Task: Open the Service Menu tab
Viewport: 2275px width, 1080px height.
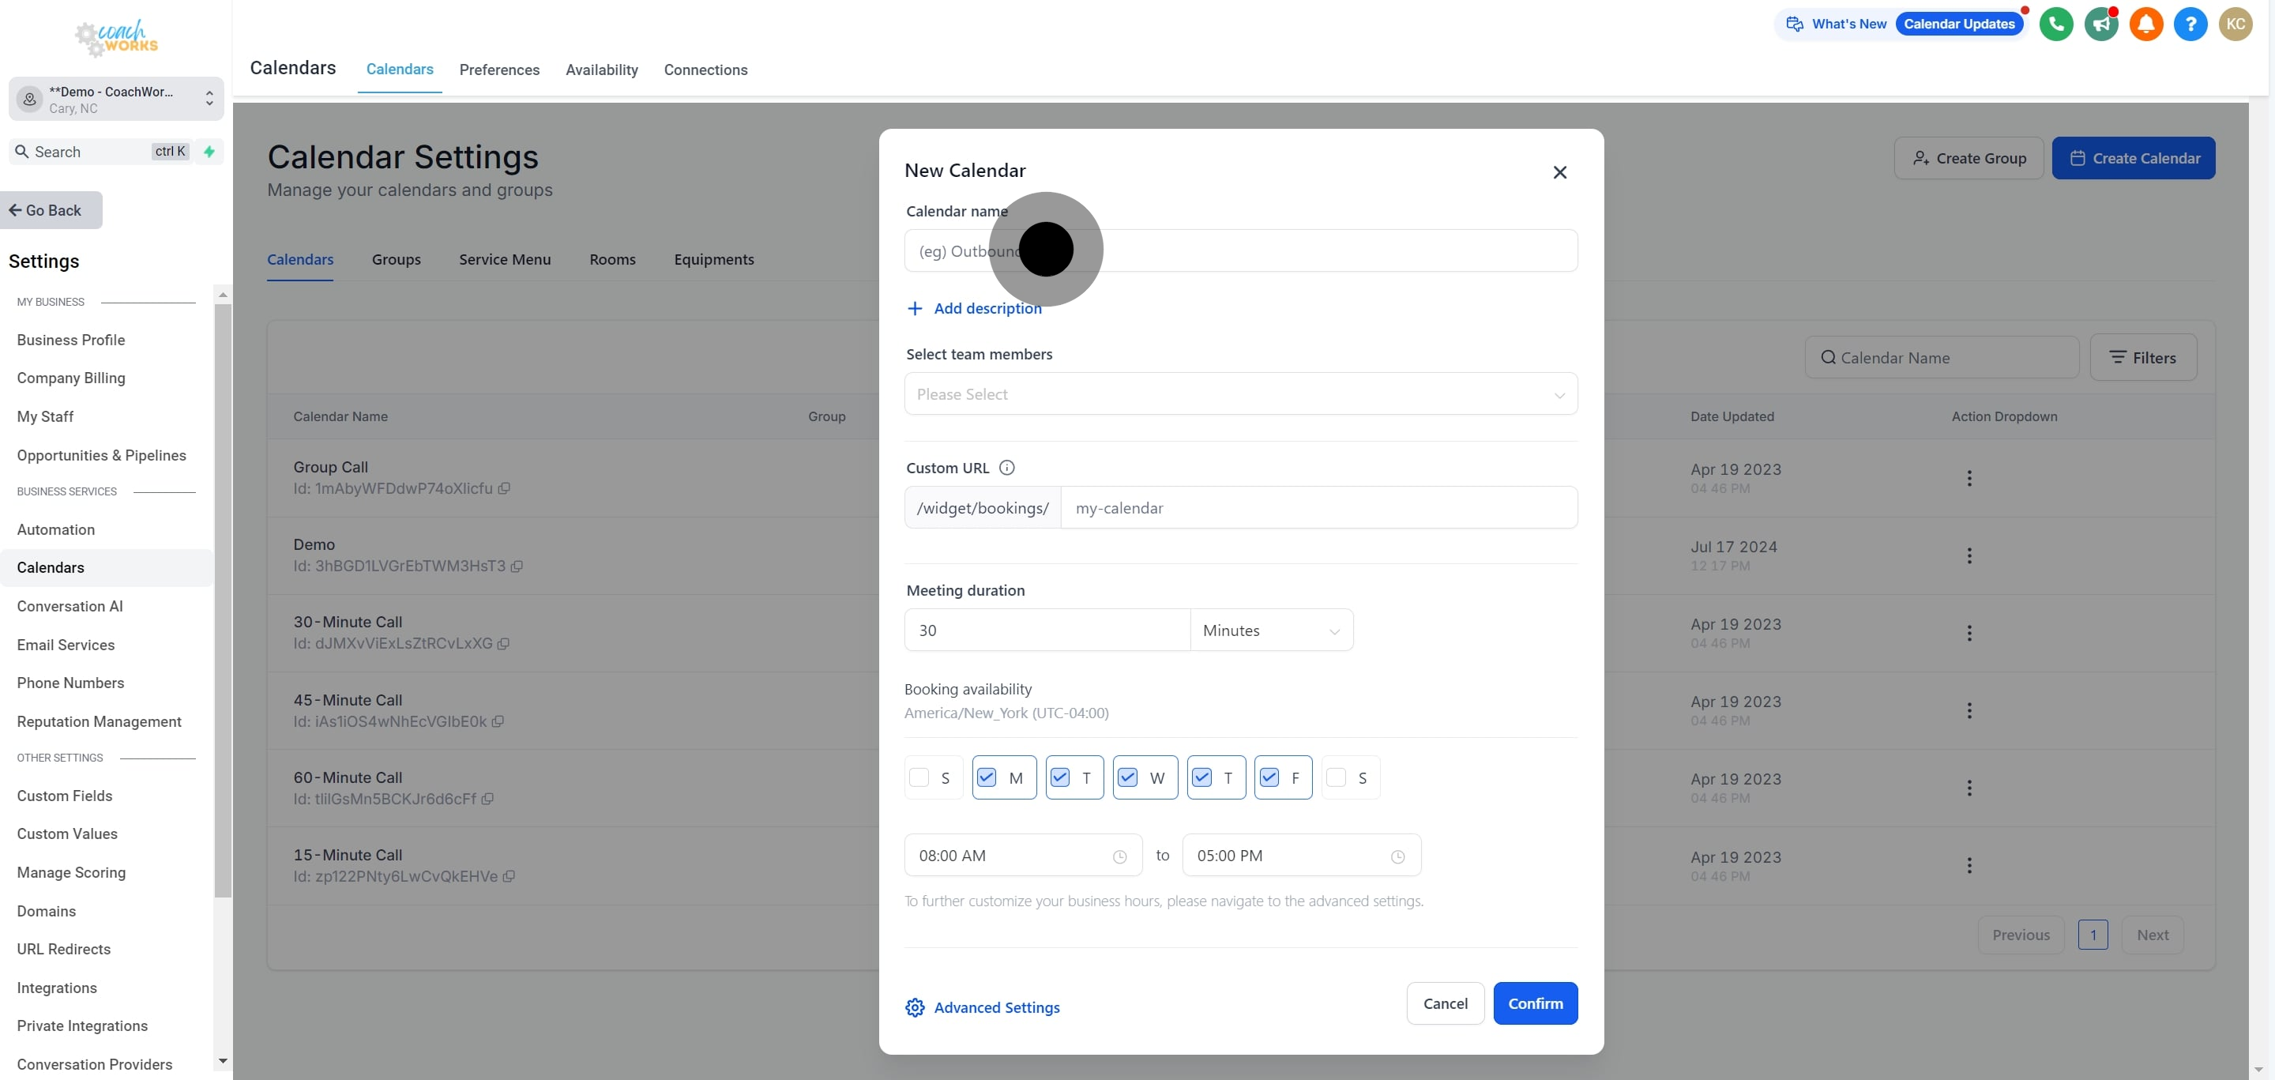Action: (504, 260)
